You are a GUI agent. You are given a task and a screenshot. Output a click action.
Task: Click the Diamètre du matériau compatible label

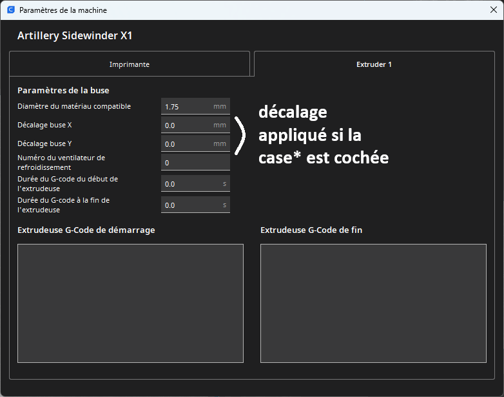pyautogui.click(x=74, y=106)
